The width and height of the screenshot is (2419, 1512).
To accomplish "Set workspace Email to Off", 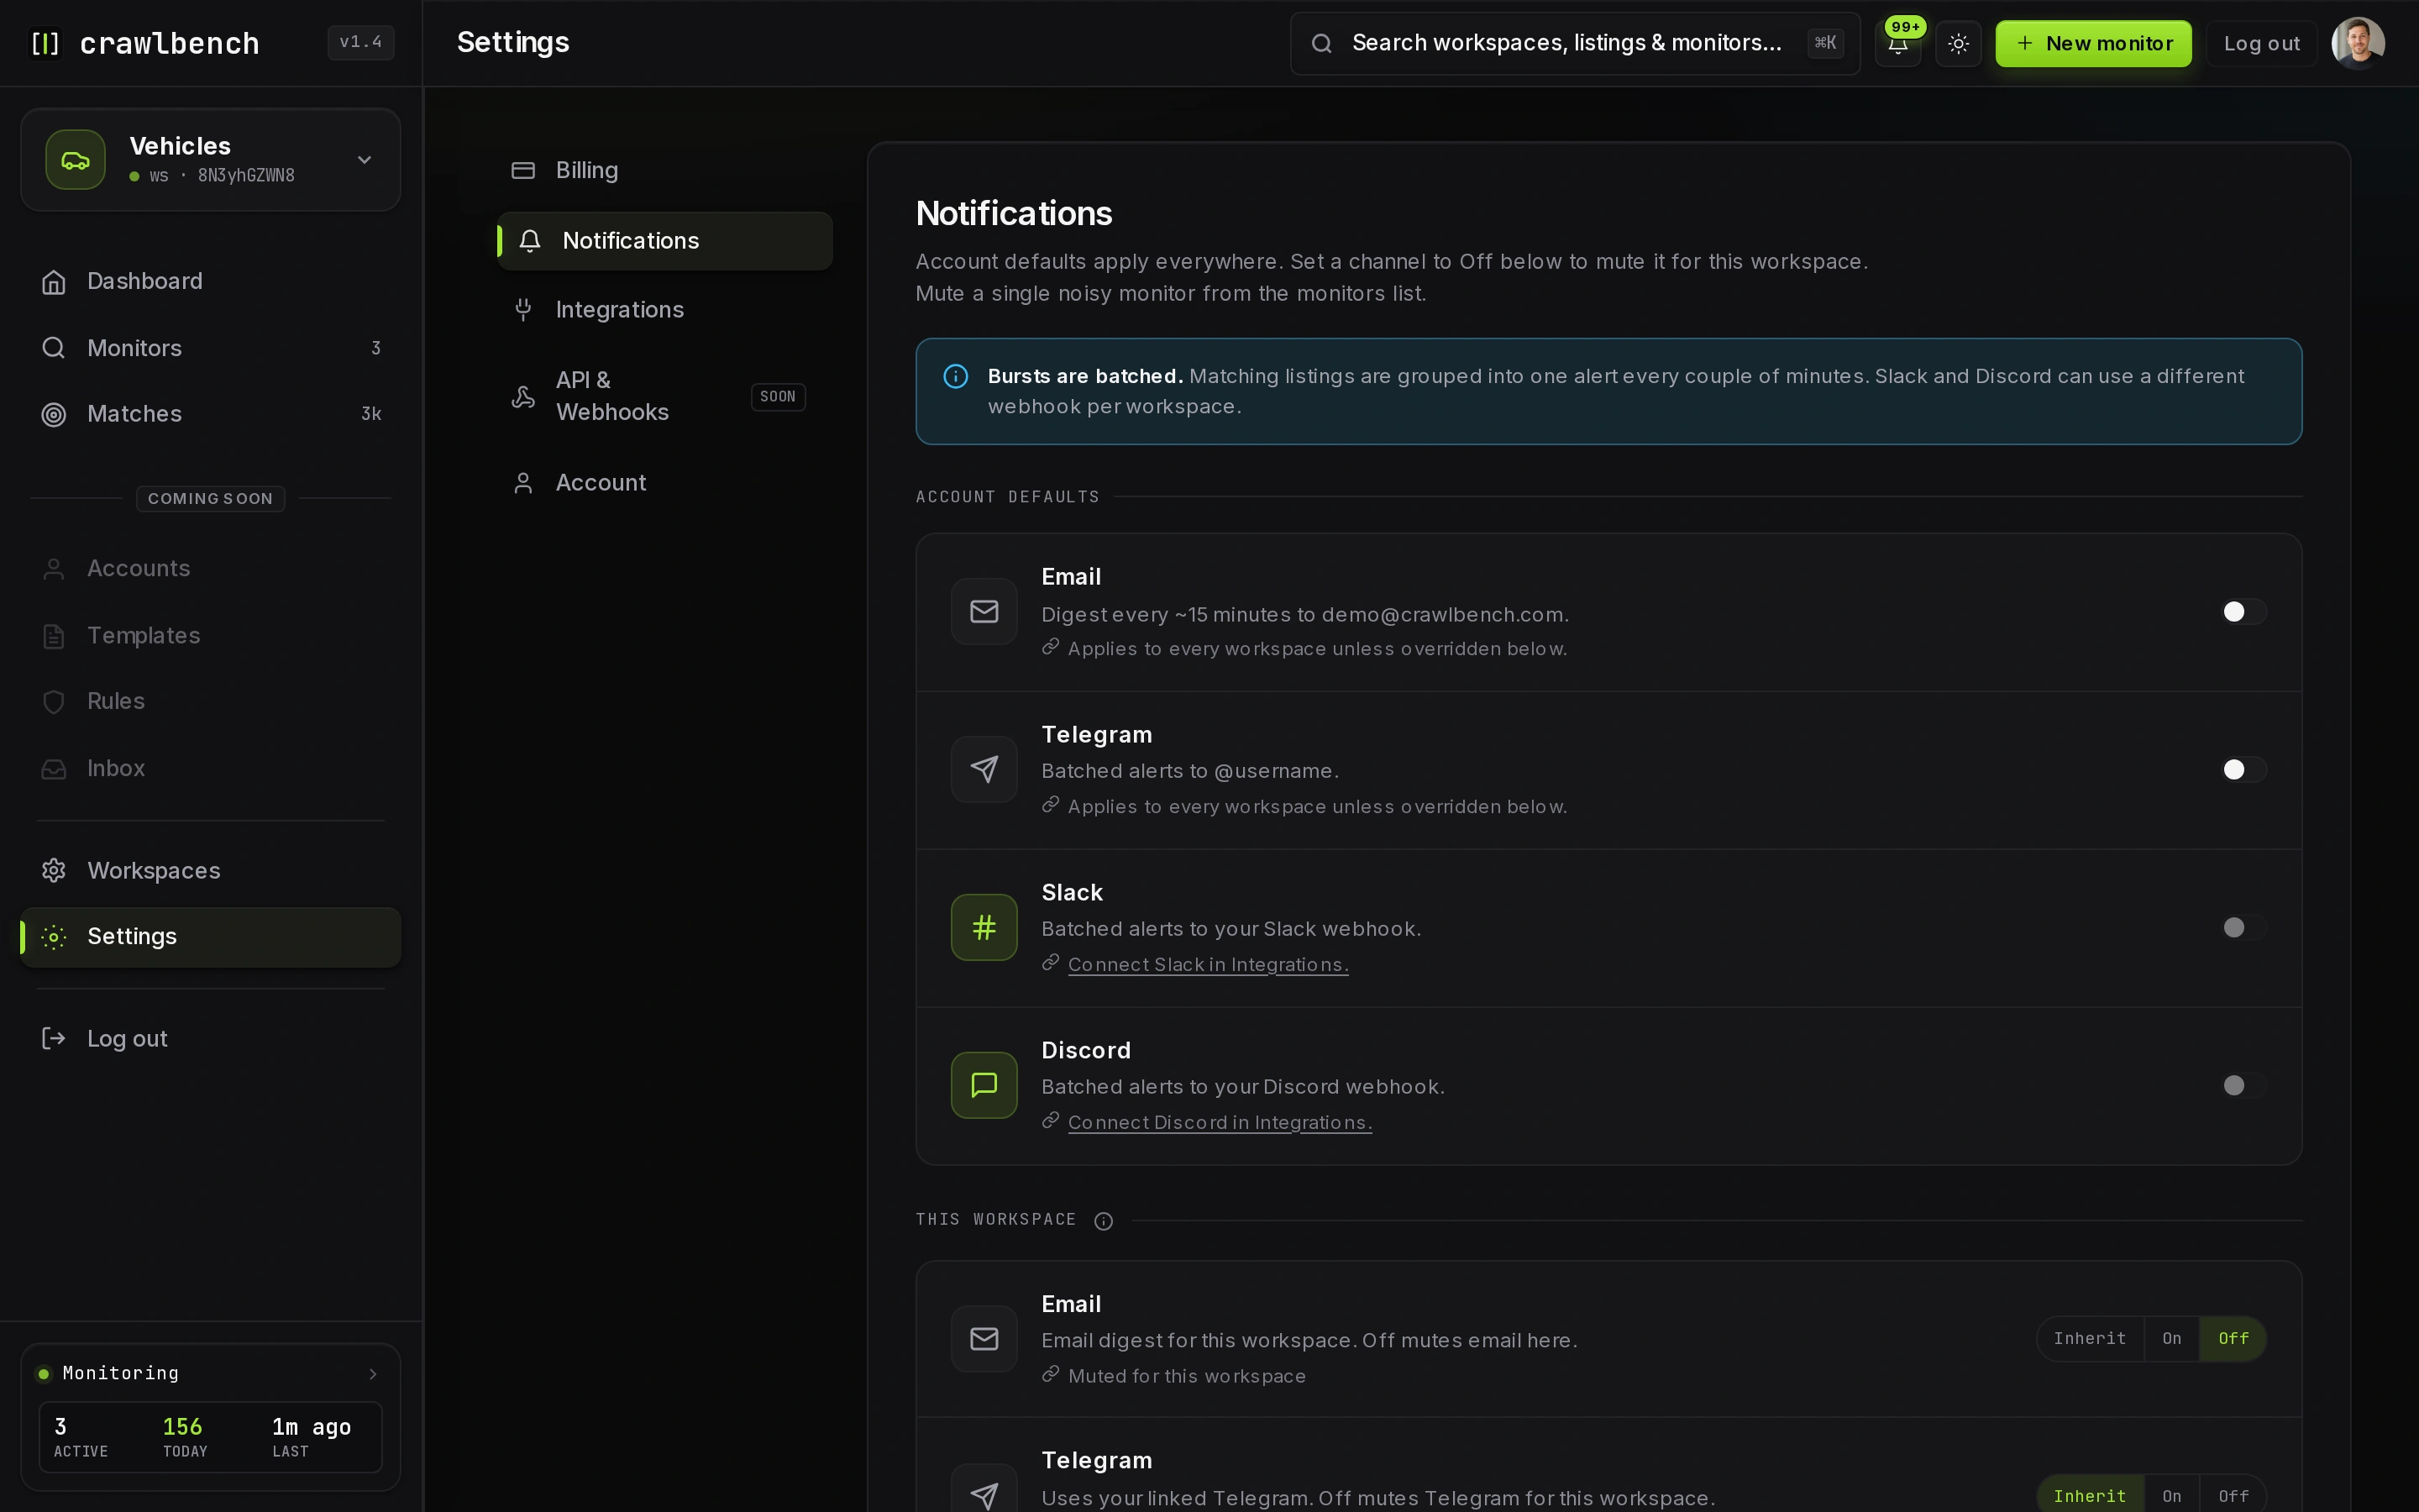I will click(x=2233, y=1339).
